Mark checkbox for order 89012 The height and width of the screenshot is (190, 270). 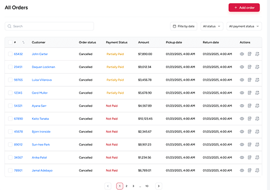coord(10,145)
